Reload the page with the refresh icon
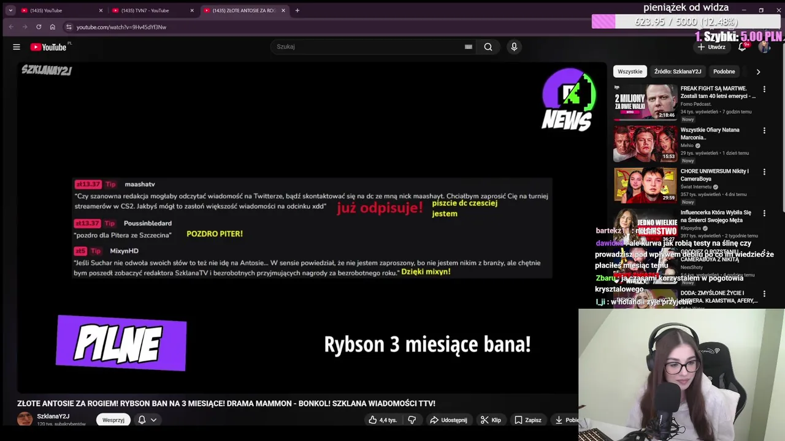The width and height of the screenshot is (785, 441). (x=39, y=27)
